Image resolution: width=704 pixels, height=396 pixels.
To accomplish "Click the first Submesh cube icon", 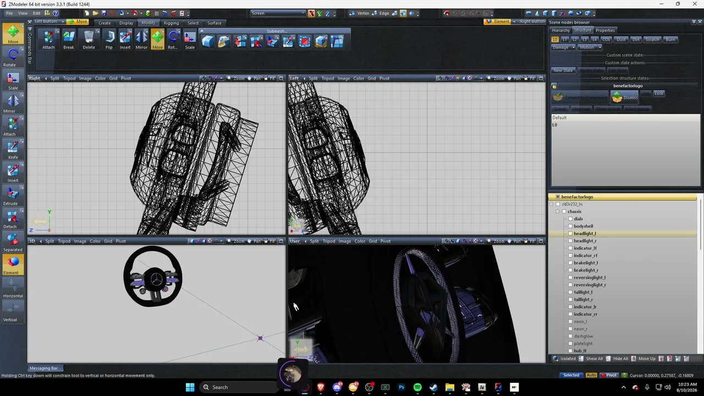I will tap(208, 41).
